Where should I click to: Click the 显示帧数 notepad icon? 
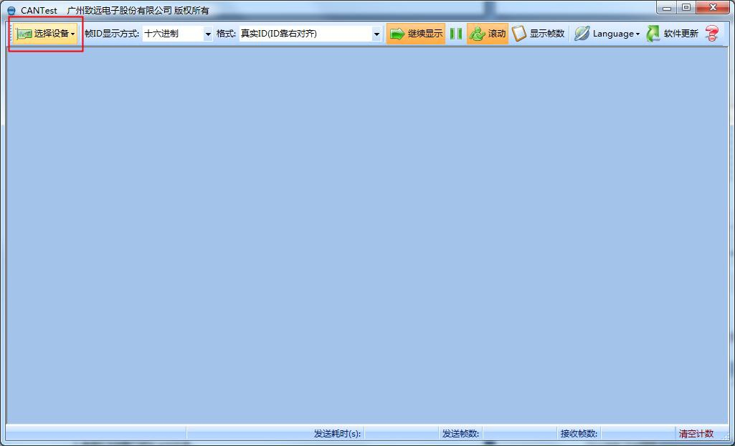[519, 34]
